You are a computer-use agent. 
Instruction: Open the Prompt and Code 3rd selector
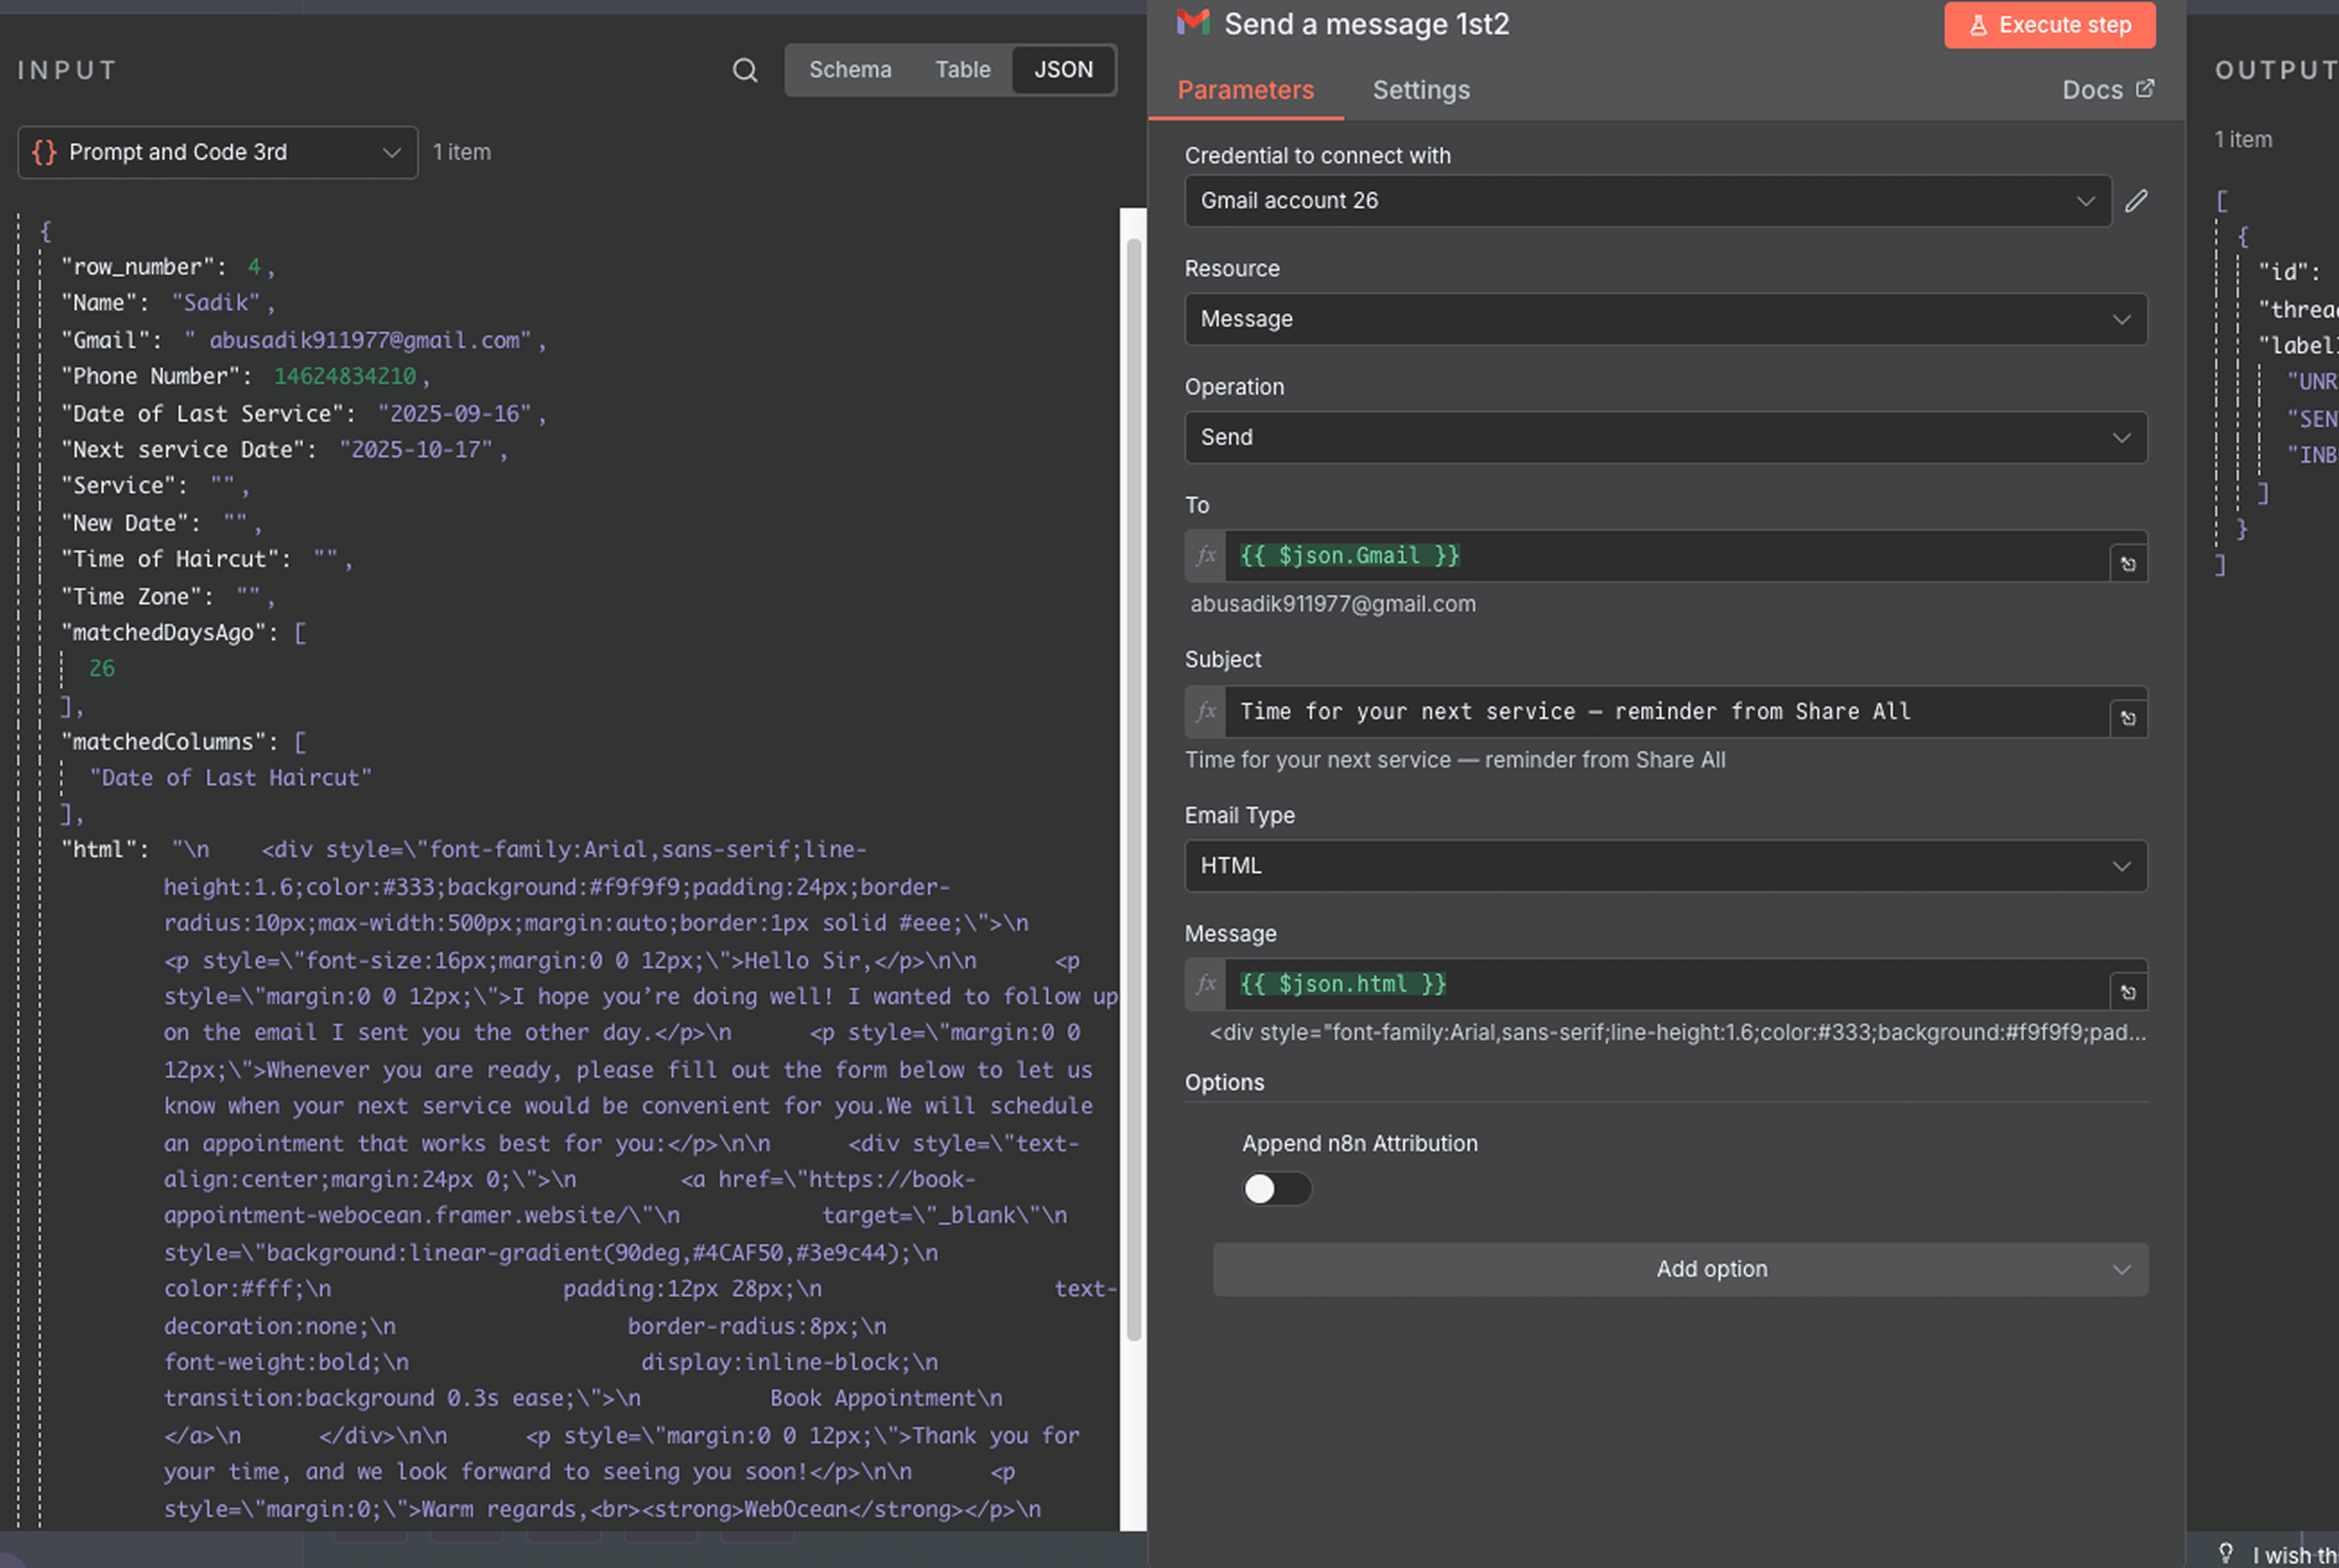(x=217, y=153)
